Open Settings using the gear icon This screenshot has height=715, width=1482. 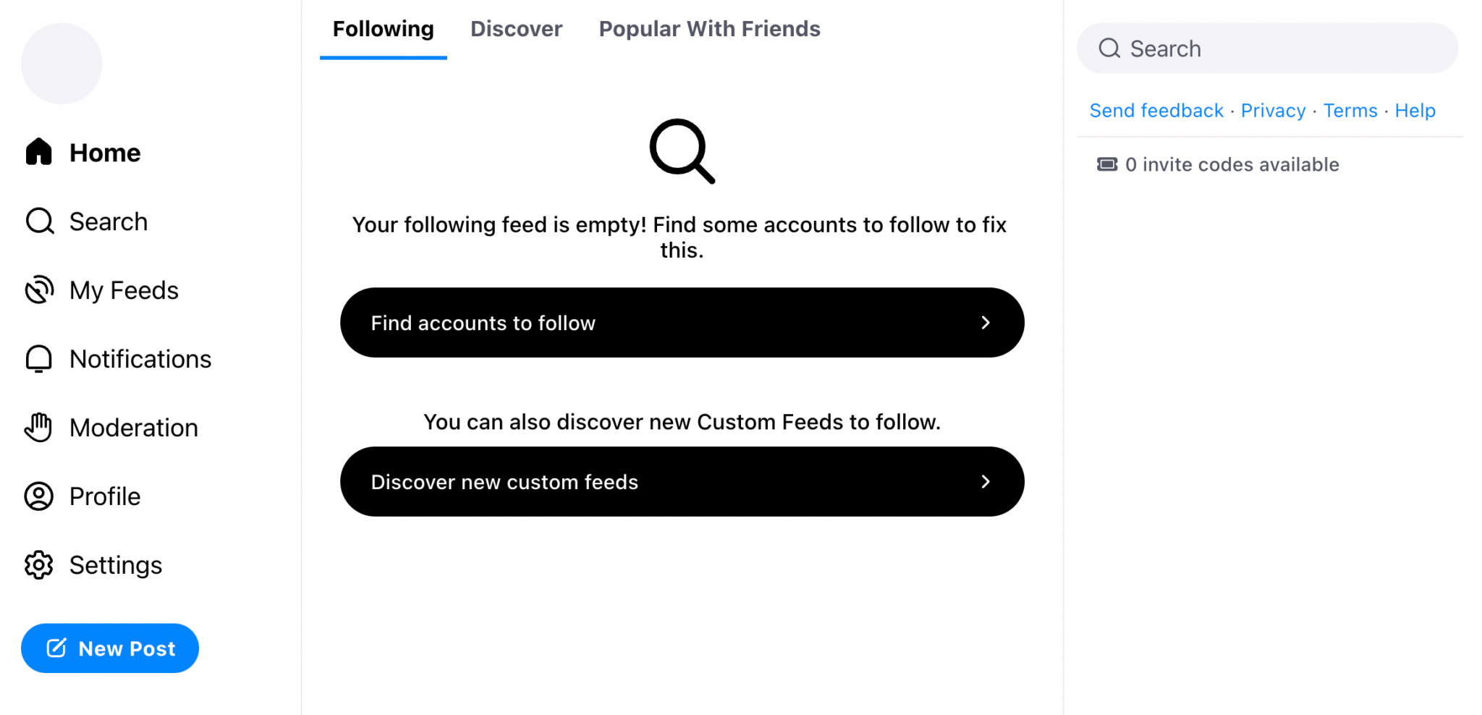point(38,564)
